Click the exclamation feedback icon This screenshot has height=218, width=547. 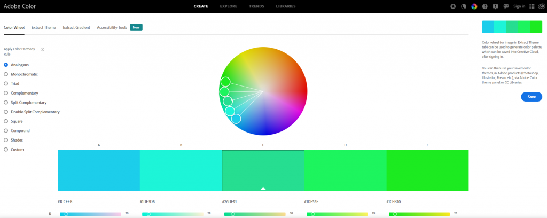(x=495, y=6)
